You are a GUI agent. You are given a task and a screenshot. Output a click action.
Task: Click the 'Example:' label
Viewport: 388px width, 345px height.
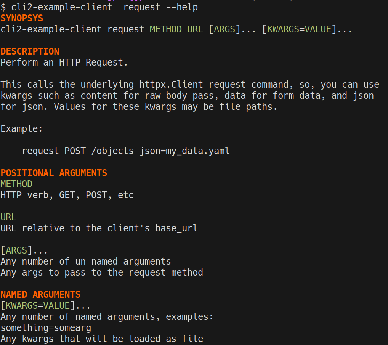(21, 129)
